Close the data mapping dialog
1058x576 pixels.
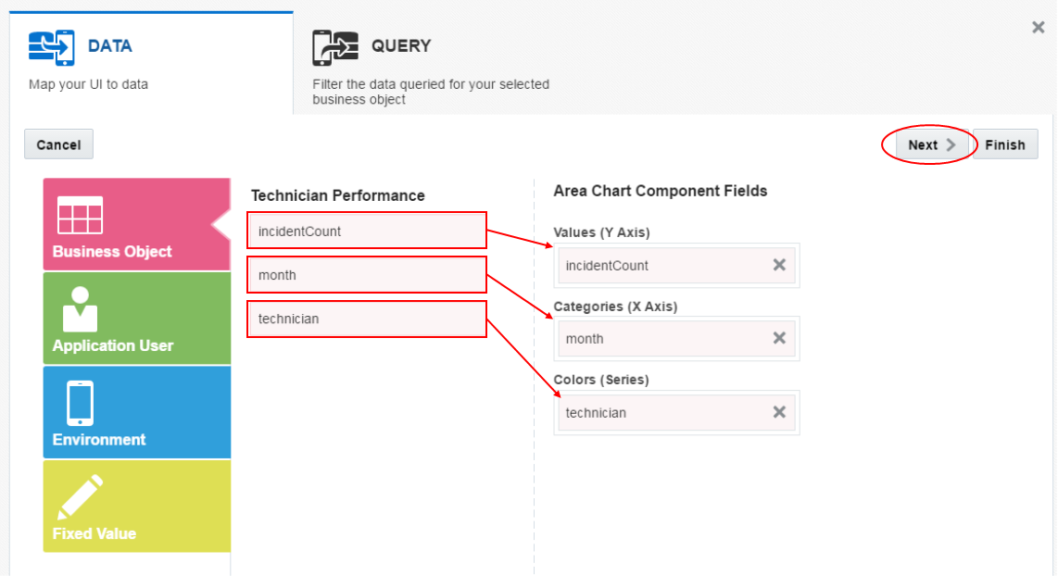pyautogui.click(x=1038, y=28)
